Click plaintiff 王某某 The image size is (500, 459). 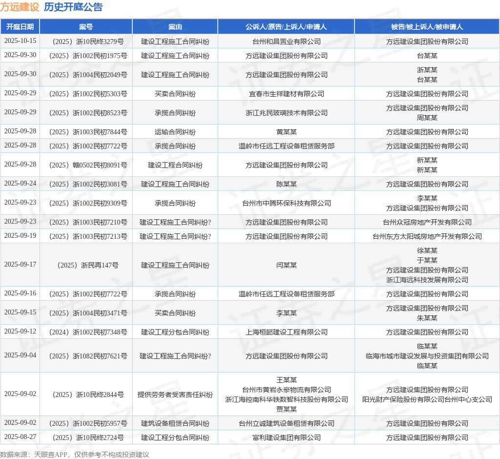click(286, 380)
